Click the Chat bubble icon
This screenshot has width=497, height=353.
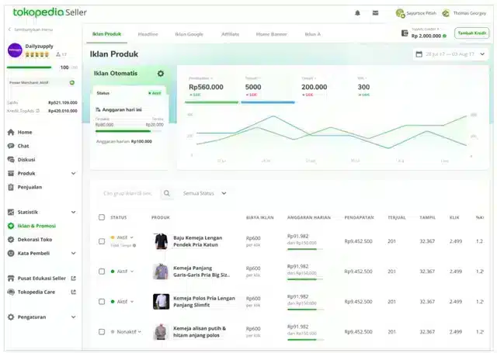pos(11,146)
